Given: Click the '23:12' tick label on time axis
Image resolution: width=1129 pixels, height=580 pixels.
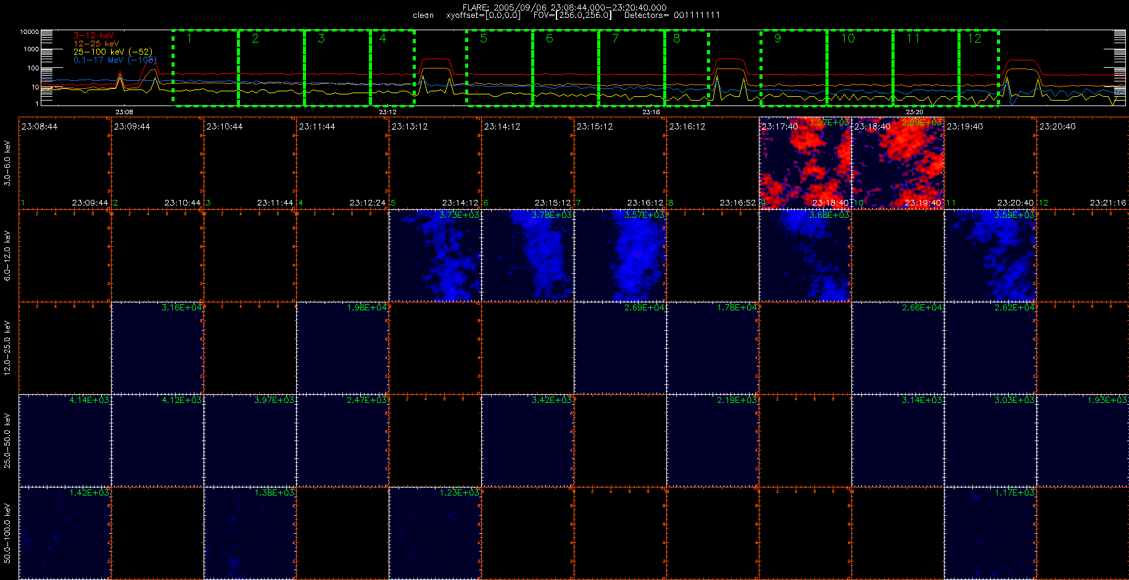Looking at the screenshot, I should tap(387, 112).
